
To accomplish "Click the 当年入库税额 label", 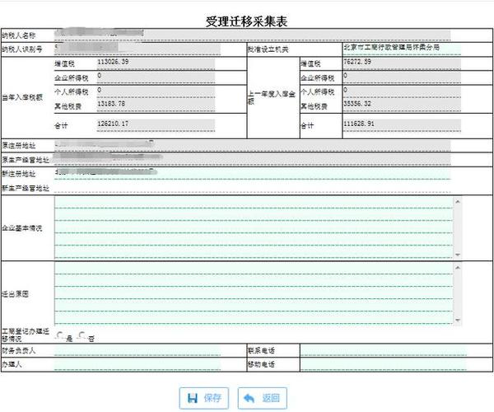I will point(22,97).
